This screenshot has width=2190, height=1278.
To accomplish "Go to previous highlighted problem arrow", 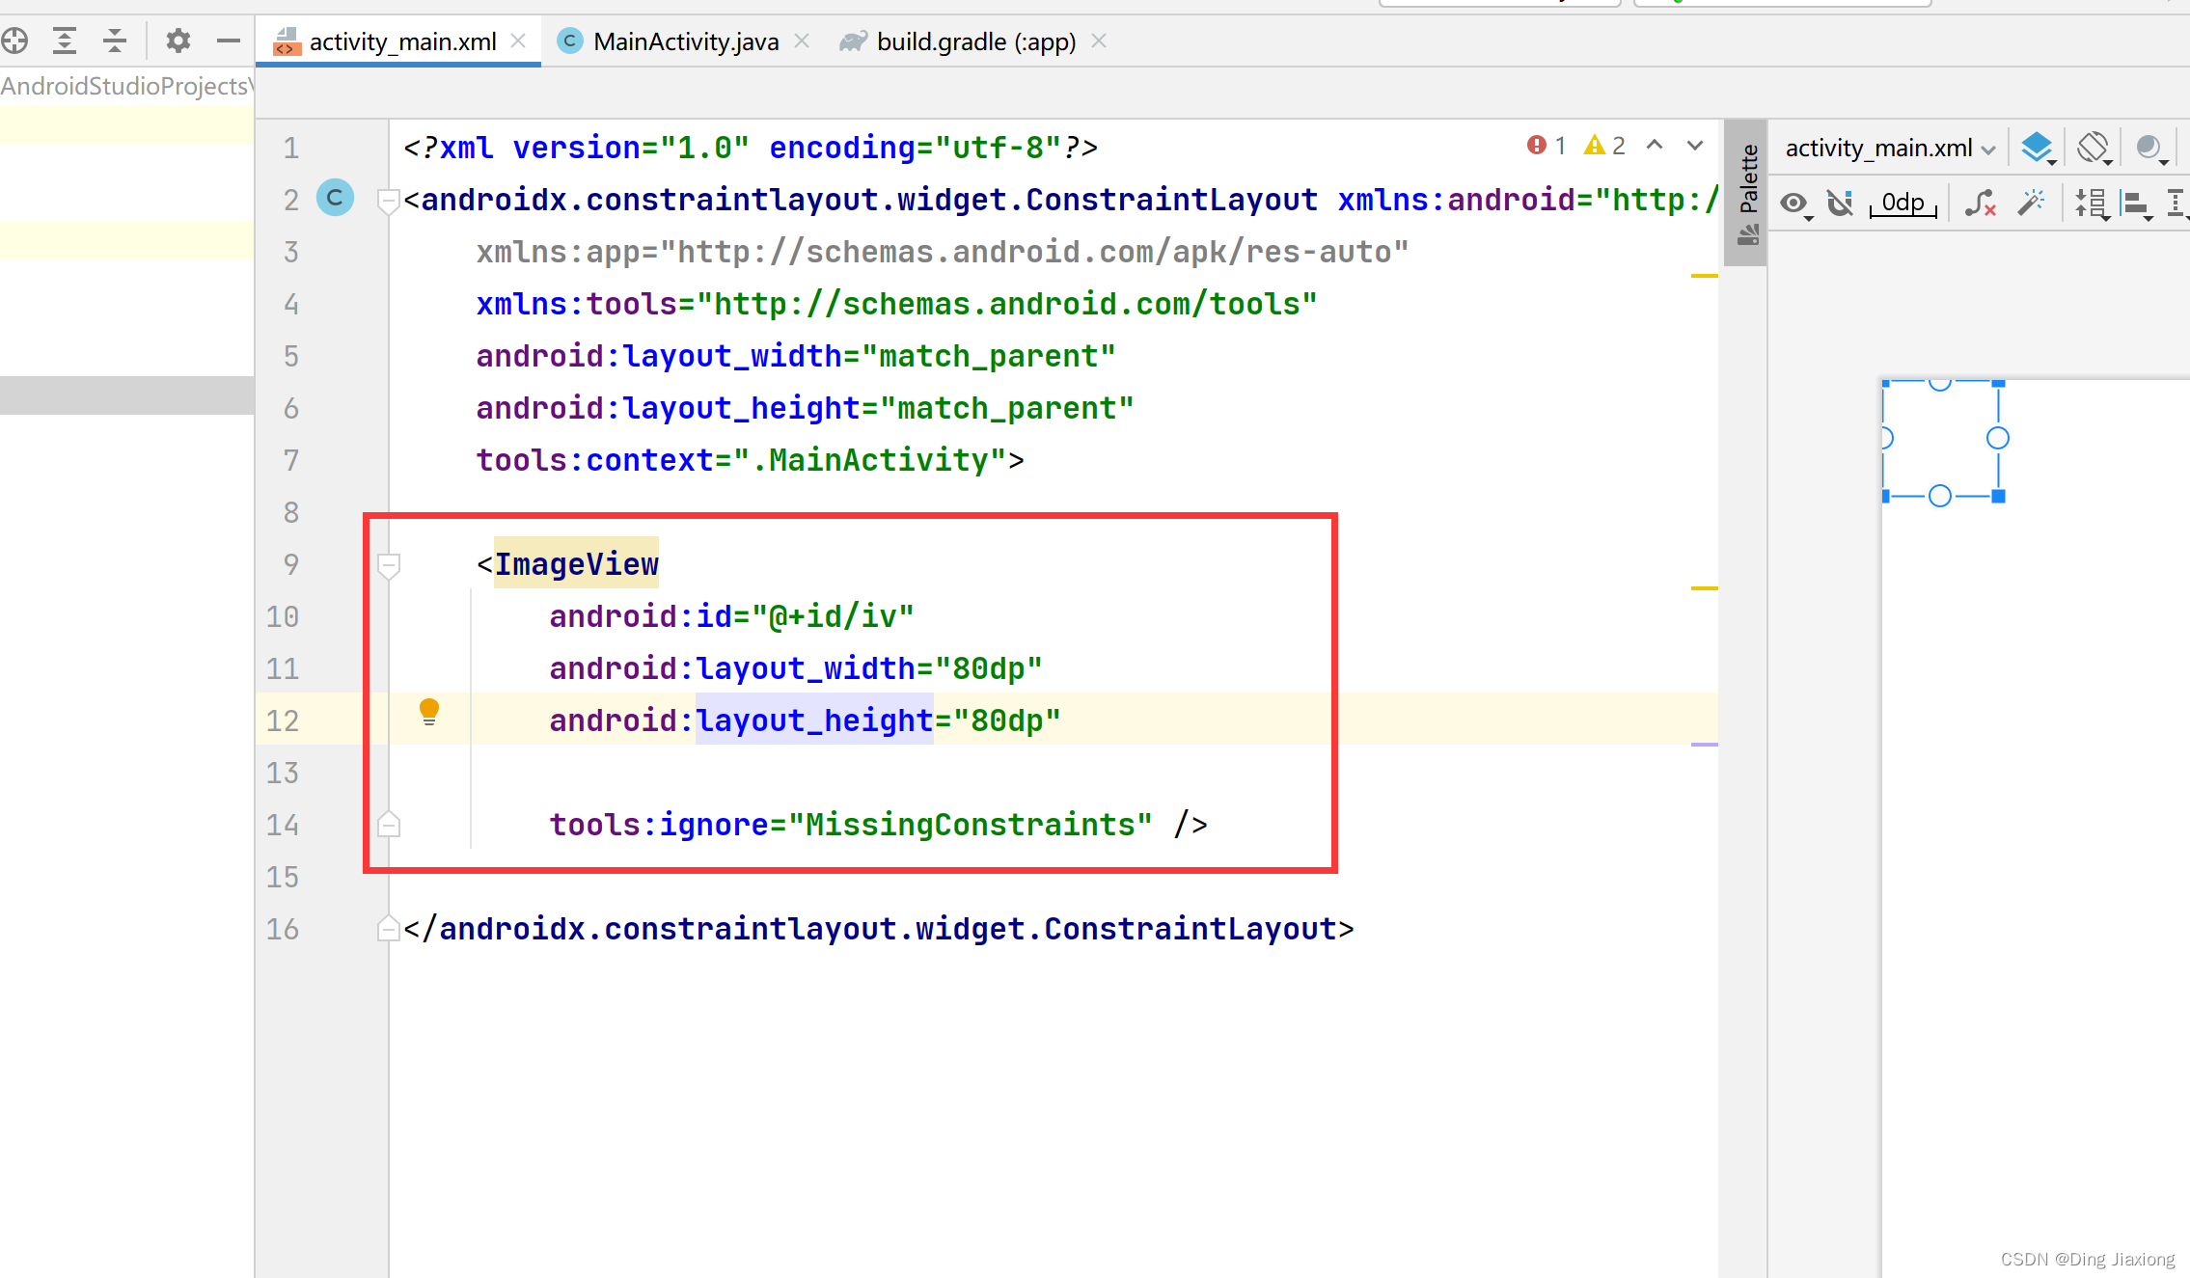I will (x=1655, y=146).
